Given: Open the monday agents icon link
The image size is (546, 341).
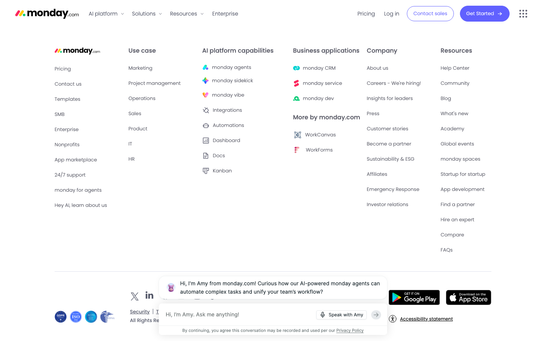Looking at the screenshot, I should [206, 67].
